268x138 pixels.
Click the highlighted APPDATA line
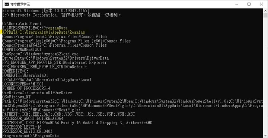[44, 32]
